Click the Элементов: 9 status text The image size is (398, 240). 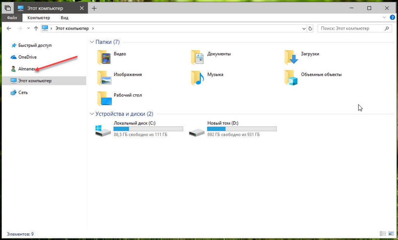[20, 234]
